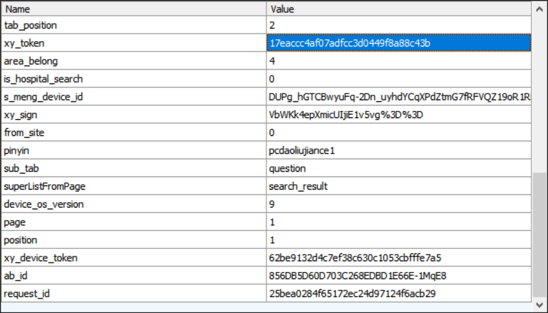This screenshot has width=548, height=313.
Task: Select the is_hospital_search name cell
Action: (134, 79)
